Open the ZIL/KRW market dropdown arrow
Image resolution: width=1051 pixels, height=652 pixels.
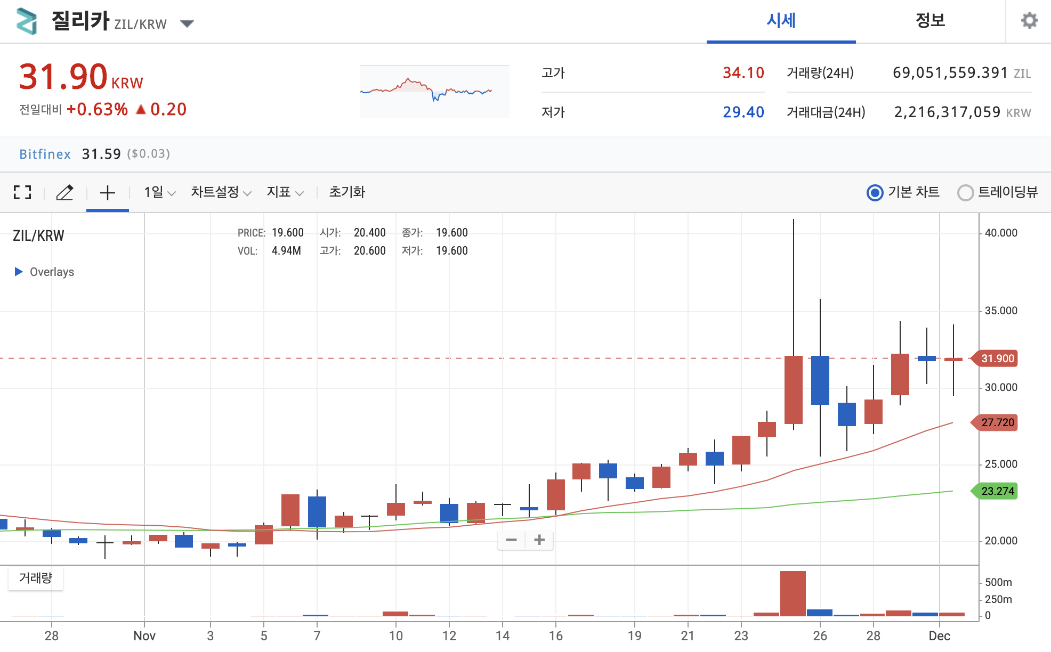(x=187, y=23)
